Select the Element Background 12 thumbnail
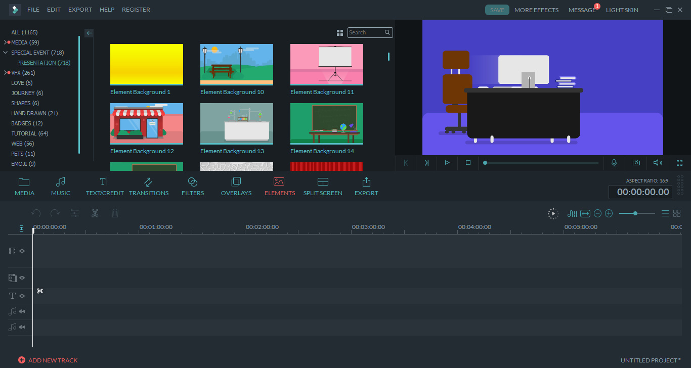Screen dimensions: 691x368 (x=147, y=124)
